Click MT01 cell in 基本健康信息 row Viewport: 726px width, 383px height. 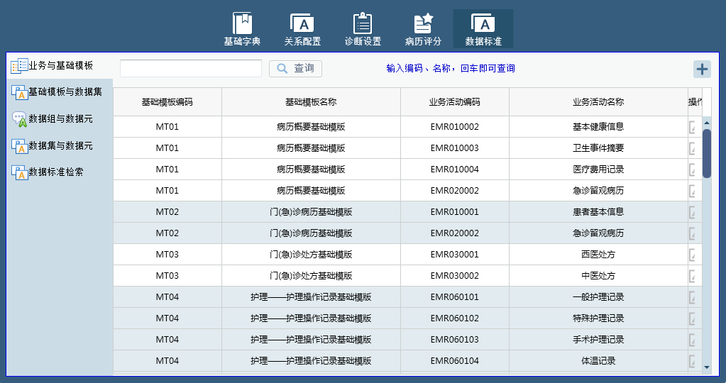pyautogui.click(x=167, y=127)
